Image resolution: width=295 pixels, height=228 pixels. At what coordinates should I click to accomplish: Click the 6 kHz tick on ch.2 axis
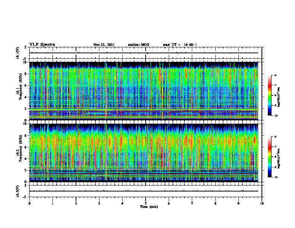coord(26,147)
